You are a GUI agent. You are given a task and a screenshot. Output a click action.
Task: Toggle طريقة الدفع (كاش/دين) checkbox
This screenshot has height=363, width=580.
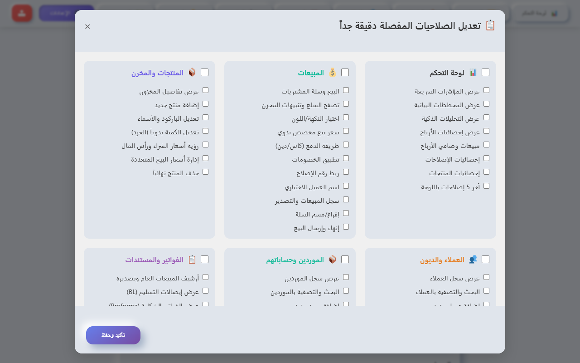click(x=346, y=145)
